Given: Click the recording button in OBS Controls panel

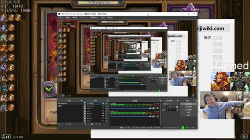Looking at the screenshot, I should [189, 107].
